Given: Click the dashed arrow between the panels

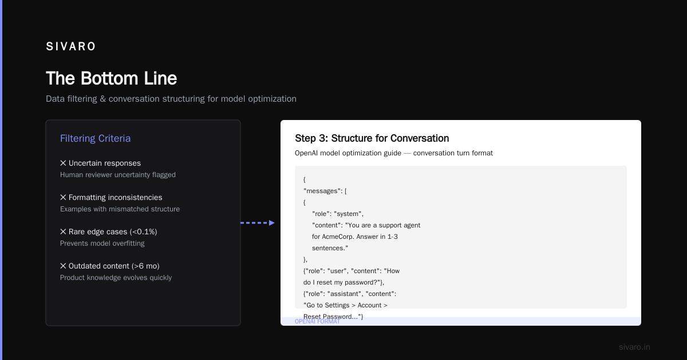Looking at the screenshot, I should (x=258, y=223).
